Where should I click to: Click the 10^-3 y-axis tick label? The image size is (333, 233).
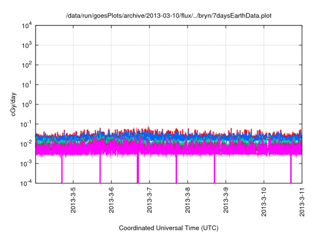[x=26, y=164]
